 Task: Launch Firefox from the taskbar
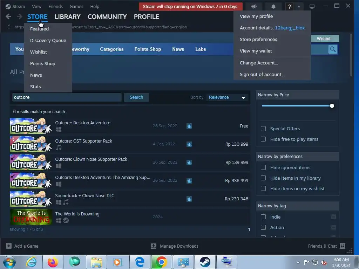coord(53,262)
